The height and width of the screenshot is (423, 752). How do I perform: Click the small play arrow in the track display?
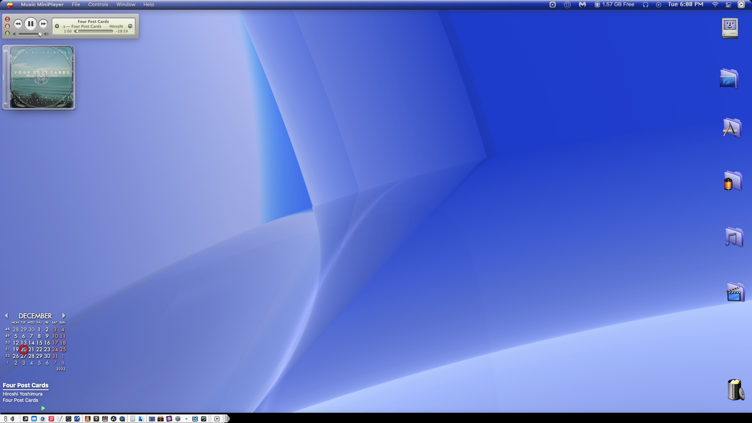[x=57, y=26]
